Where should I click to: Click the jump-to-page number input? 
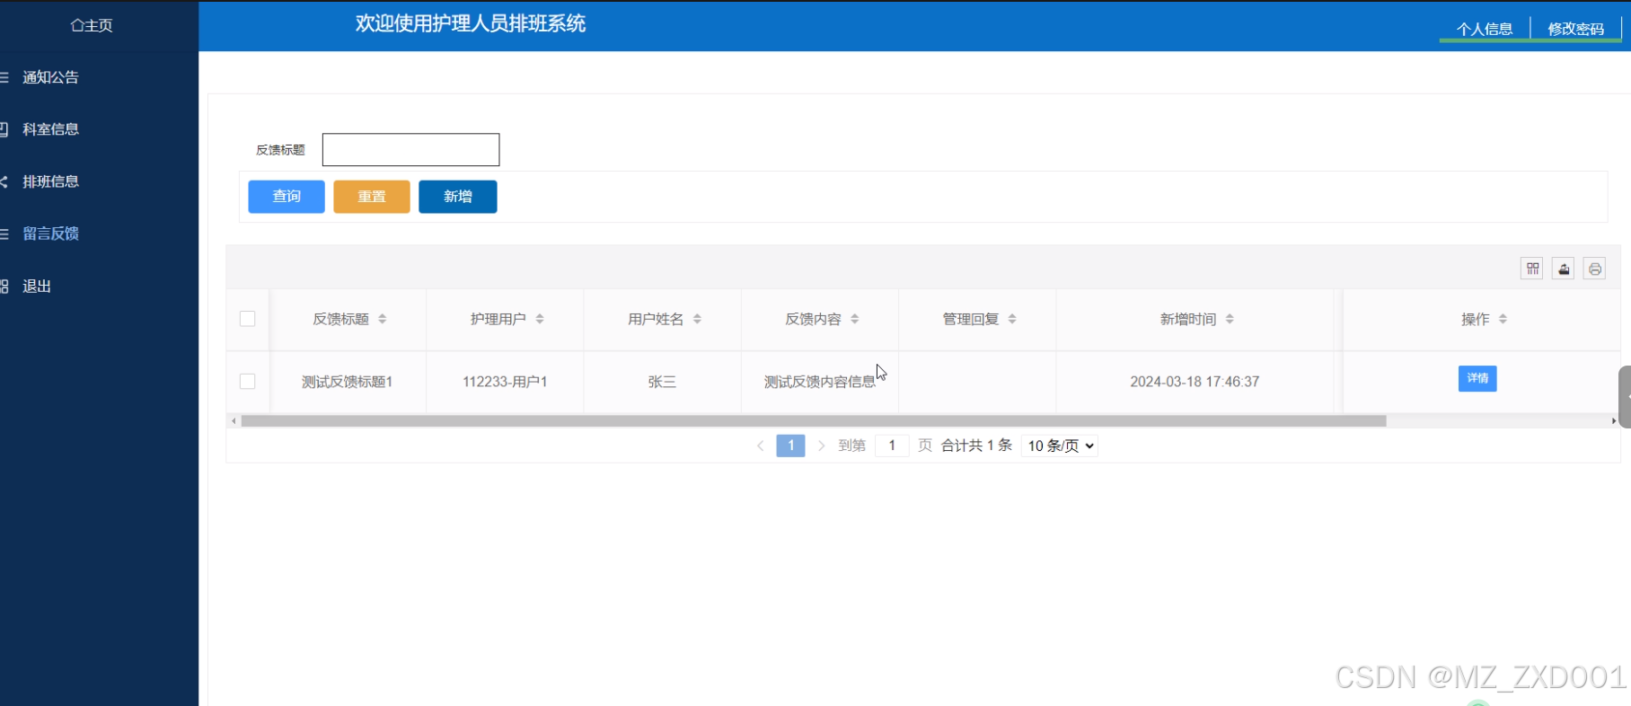click(x=892, y=446)
